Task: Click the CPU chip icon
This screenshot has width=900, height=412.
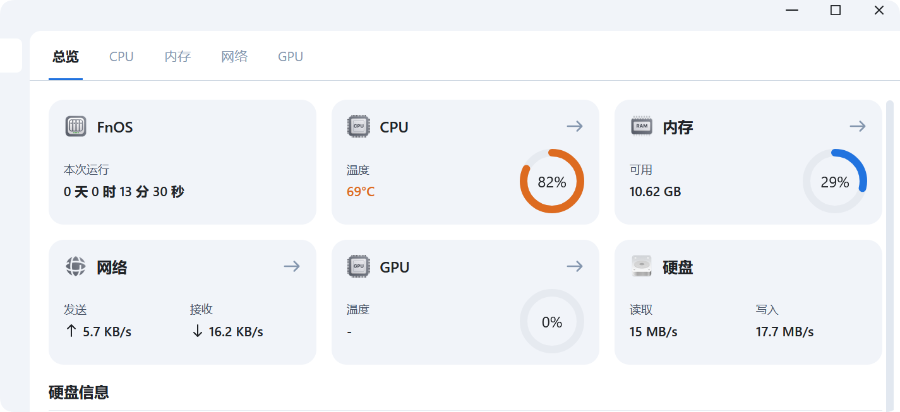Action: pyautogui.click(x=359, y=126)
